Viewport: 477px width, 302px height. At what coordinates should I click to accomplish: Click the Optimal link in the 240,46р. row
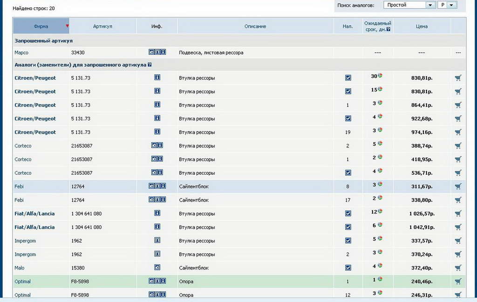tap(22, 282)
